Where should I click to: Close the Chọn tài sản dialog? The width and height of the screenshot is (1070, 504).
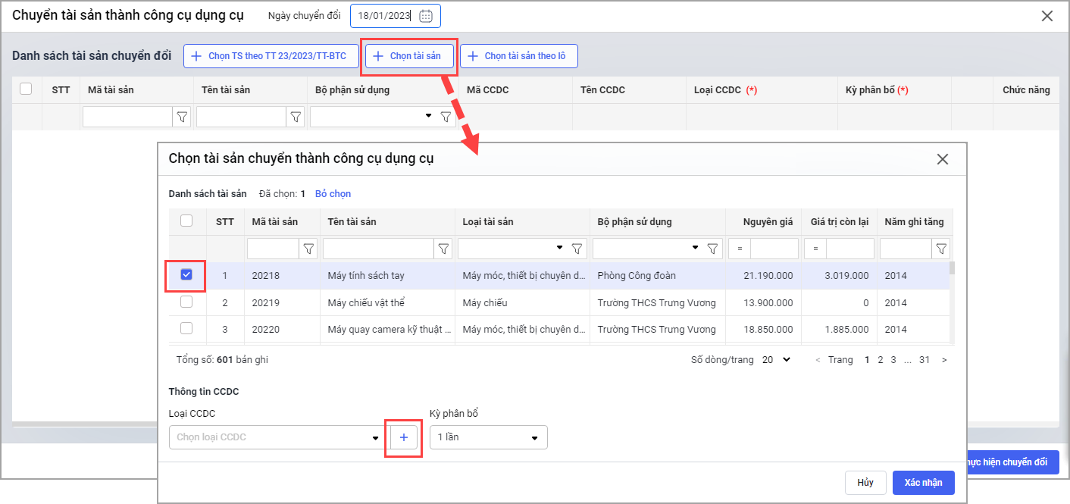coord(942,159)
